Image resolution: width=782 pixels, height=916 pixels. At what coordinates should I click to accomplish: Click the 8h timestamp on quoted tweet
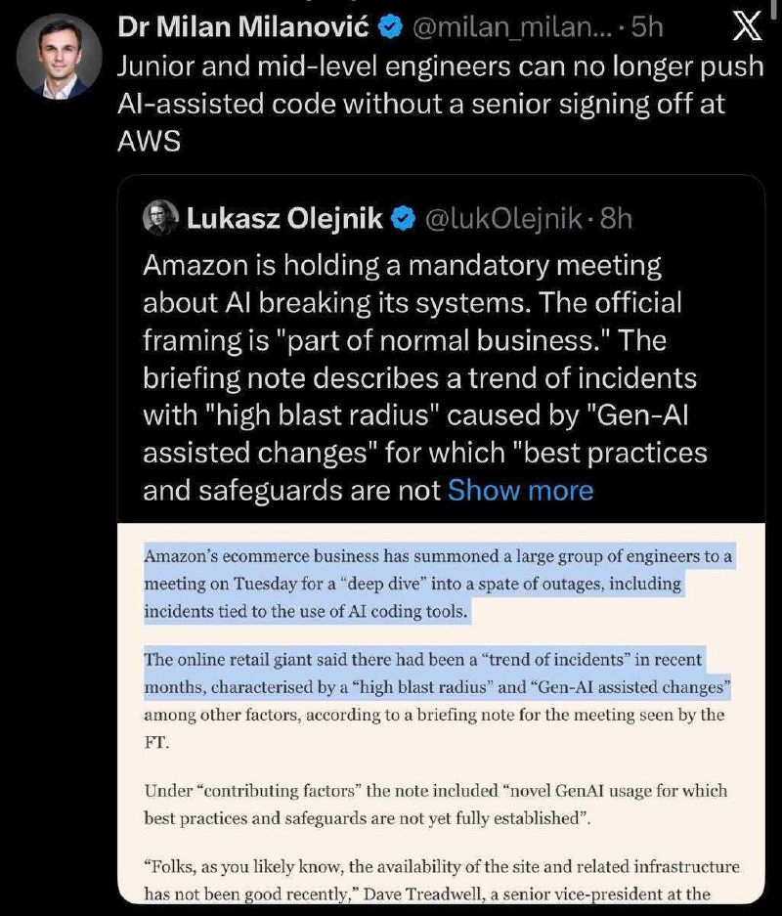click(616, 219)
